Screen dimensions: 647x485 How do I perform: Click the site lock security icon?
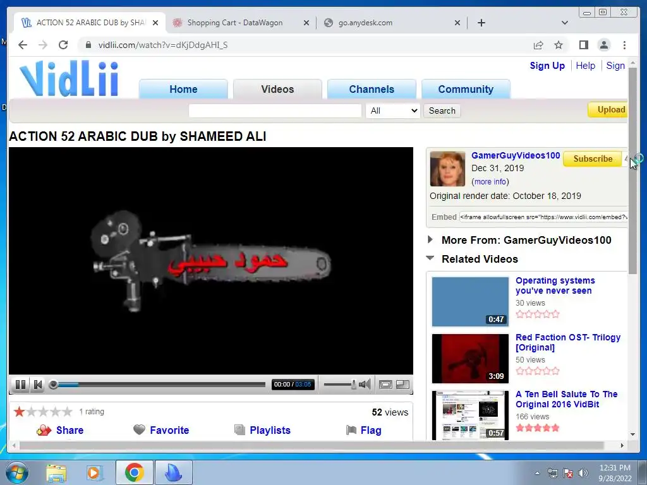coord(88,45)
